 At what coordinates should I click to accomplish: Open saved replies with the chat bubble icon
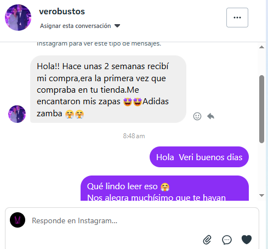(227, 240)
